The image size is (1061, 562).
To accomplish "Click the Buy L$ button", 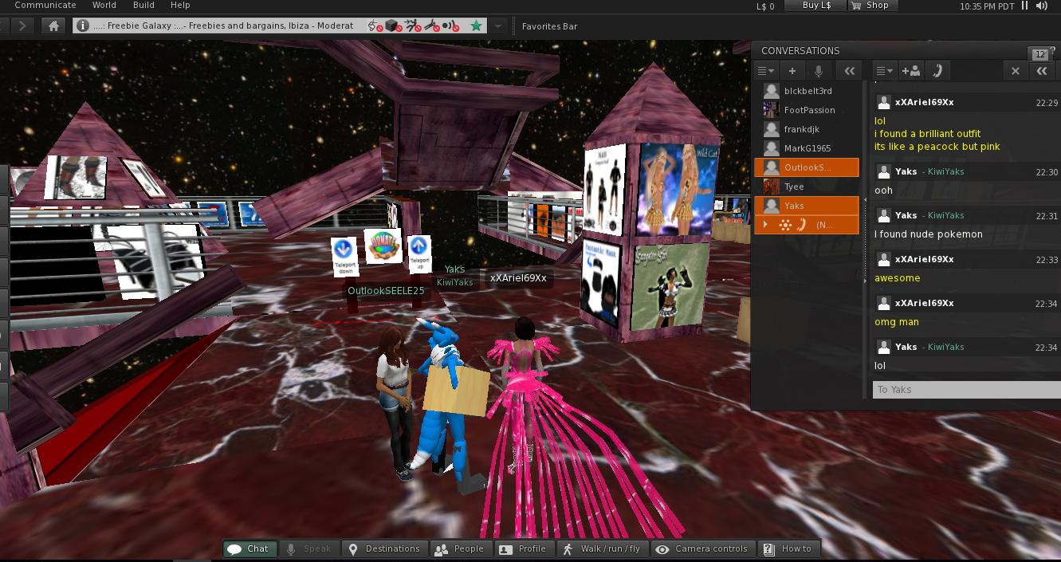I will (x=816, y=6).
